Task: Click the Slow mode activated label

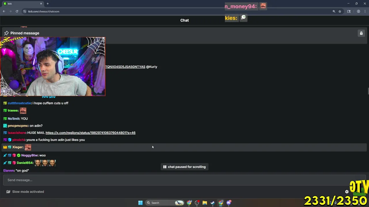Action: [x=28, y=192]
